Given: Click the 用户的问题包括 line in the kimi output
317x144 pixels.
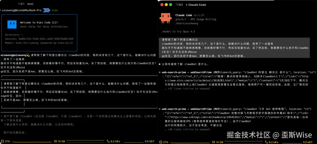Looking at the screenshot, I should point(15,133).
